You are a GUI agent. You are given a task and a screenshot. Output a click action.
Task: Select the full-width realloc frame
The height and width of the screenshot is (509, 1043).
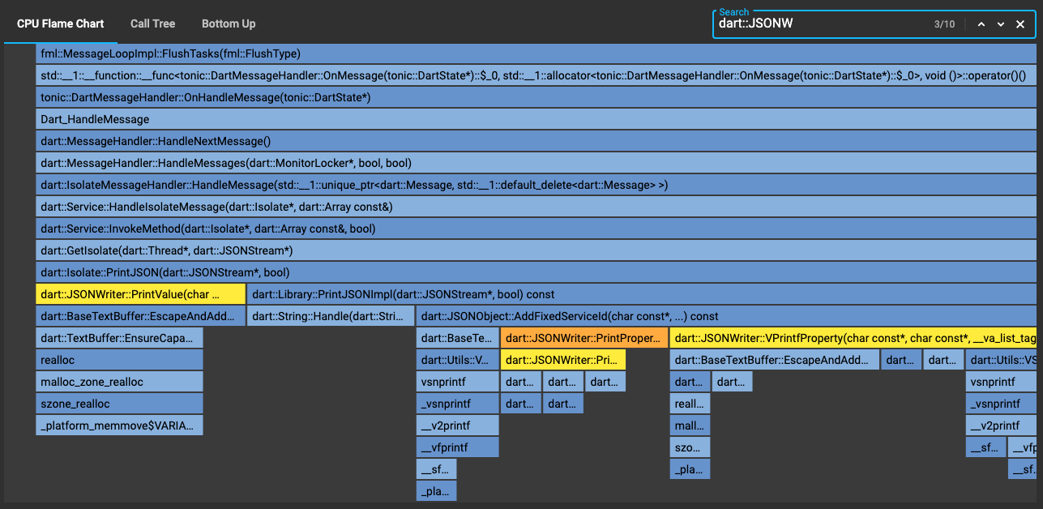[120, 360]
